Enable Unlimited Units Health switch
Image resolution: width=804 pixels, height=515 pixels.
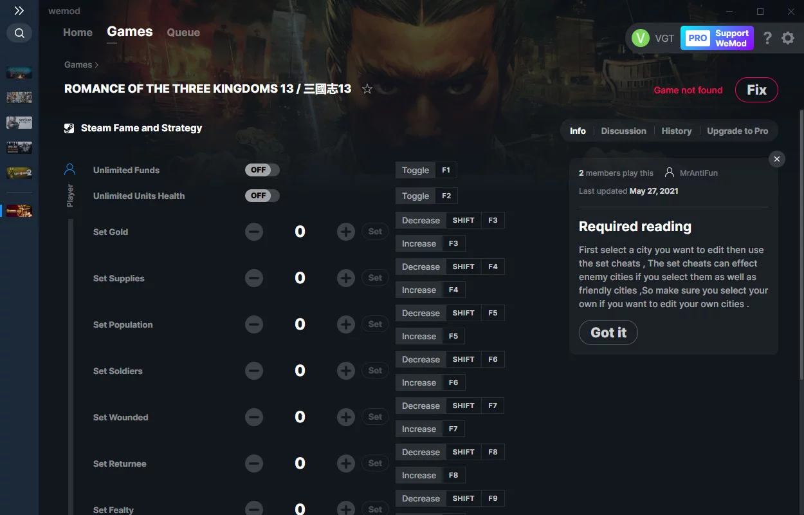click(x=262, y=196)
